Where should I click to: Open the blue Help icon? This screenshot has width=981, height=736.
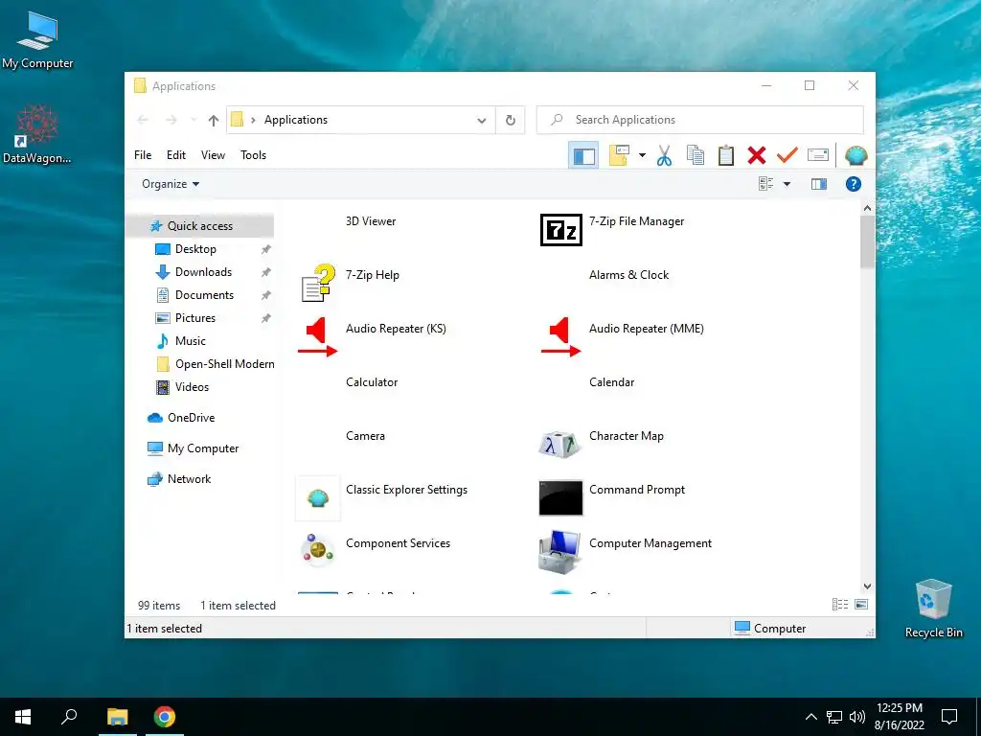pos(854,184)
